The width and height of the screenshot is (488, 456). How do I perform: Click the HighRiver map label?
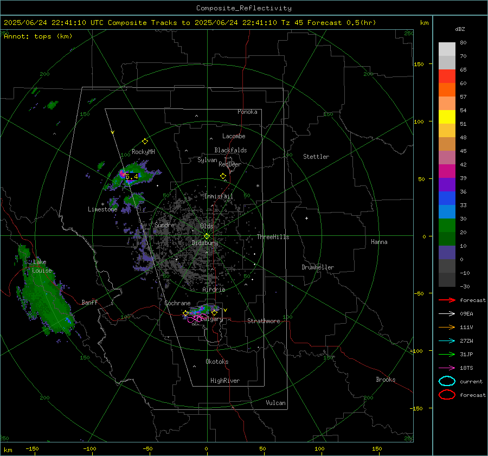[225, 381]
